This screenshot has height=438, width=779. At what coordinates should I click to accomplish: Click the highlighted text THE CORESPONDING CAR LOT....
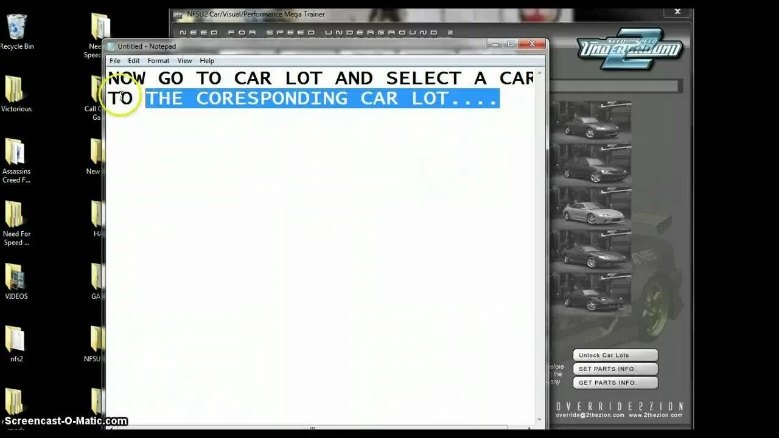[x=322, y=98]
